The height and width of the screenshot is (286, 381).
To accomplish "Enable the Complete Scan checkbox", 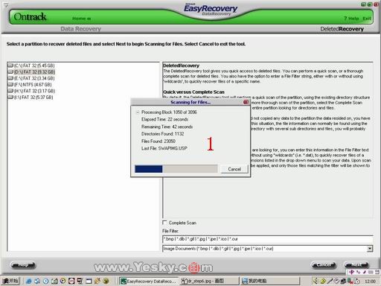I will tap(164, 223).
